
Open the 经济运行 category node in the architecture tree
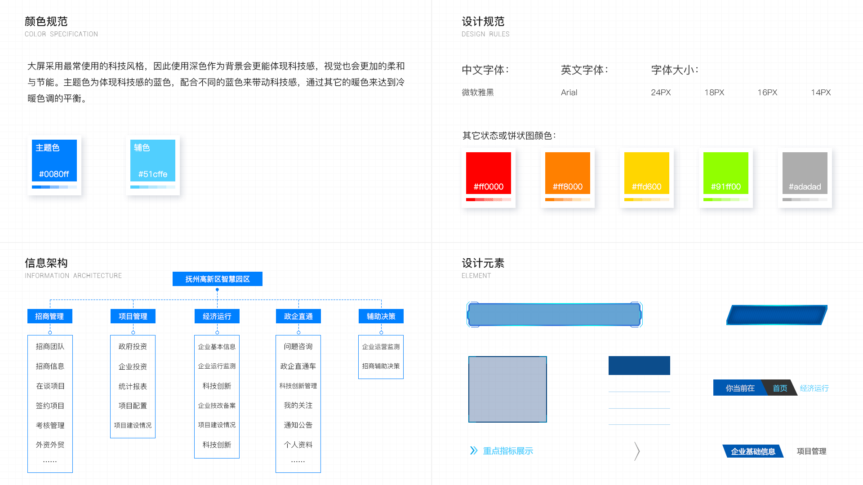[x=217, y=316]
